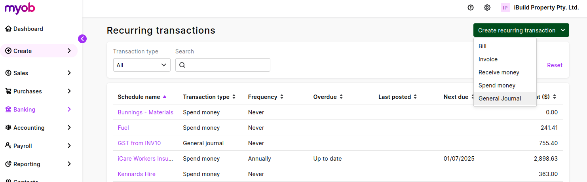The height and width of the screenshot is (182, 587).
Task: Expand the Purchases menu chevron
Action: click(69, 91)
